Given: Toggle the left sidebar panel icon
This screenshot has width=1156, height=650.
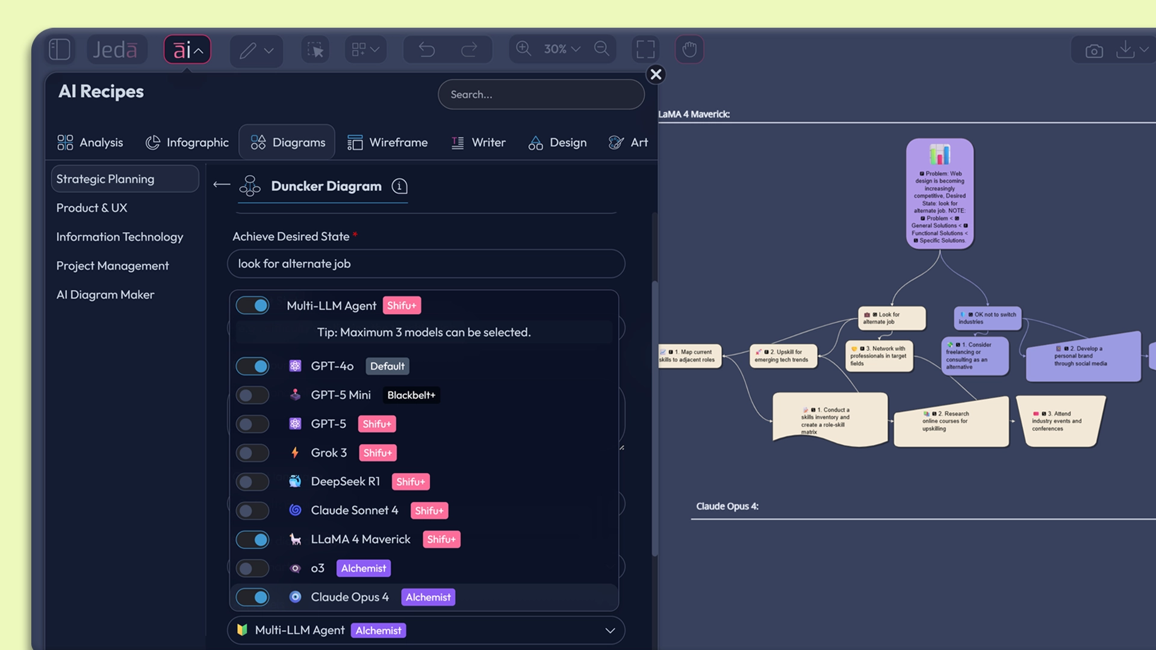Looking at the screenshot, I should [60, 49].
